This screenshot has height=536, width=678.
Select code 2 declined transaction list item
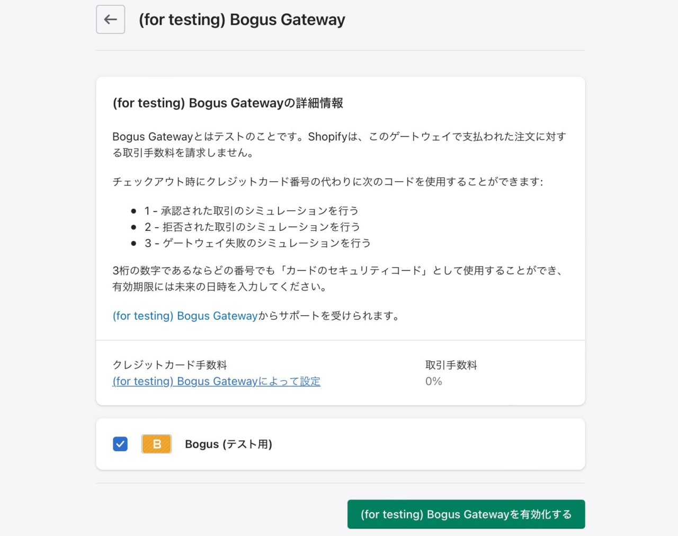pos(252,227)
